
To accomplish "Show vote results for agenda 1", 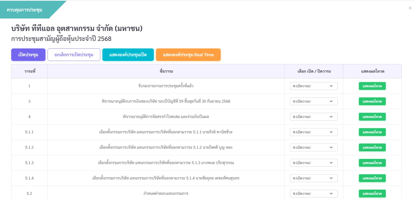I will [x=372, y=86].
